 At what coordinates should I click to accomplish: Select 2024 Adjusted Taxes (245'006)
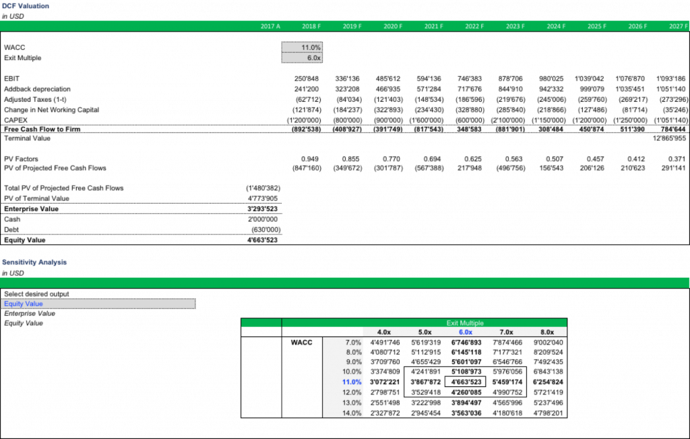(551, 100)
